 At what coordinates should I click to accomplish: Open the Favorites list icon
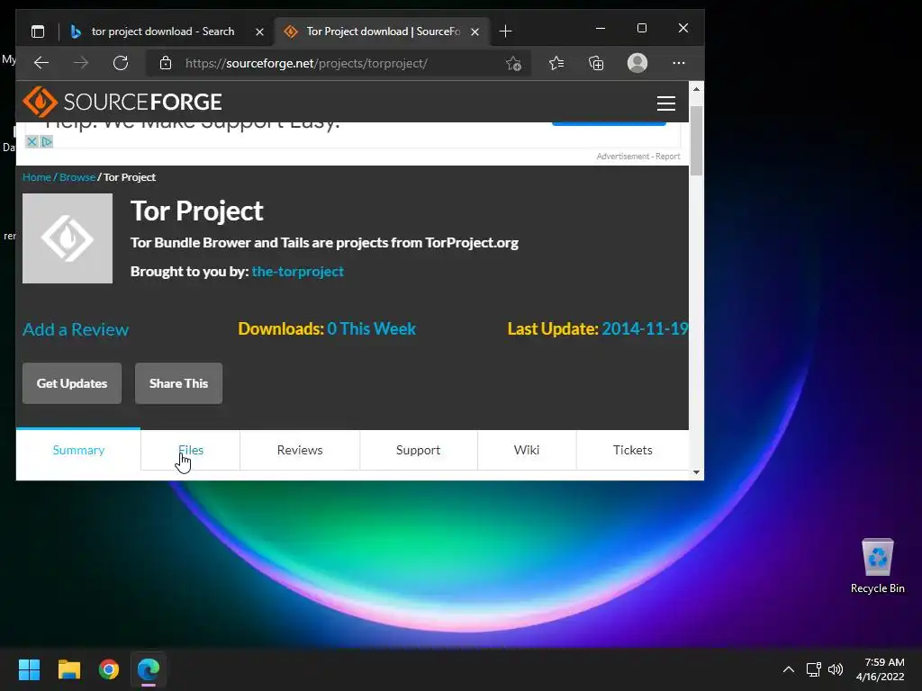[556, 63]
